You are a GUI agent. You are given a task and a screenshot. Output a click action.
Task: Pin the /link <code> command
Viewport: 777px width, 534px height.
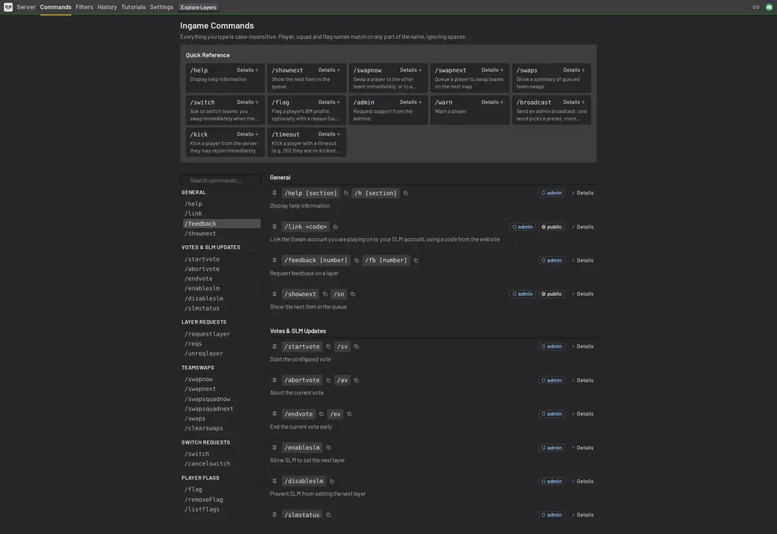pos(274,226)
